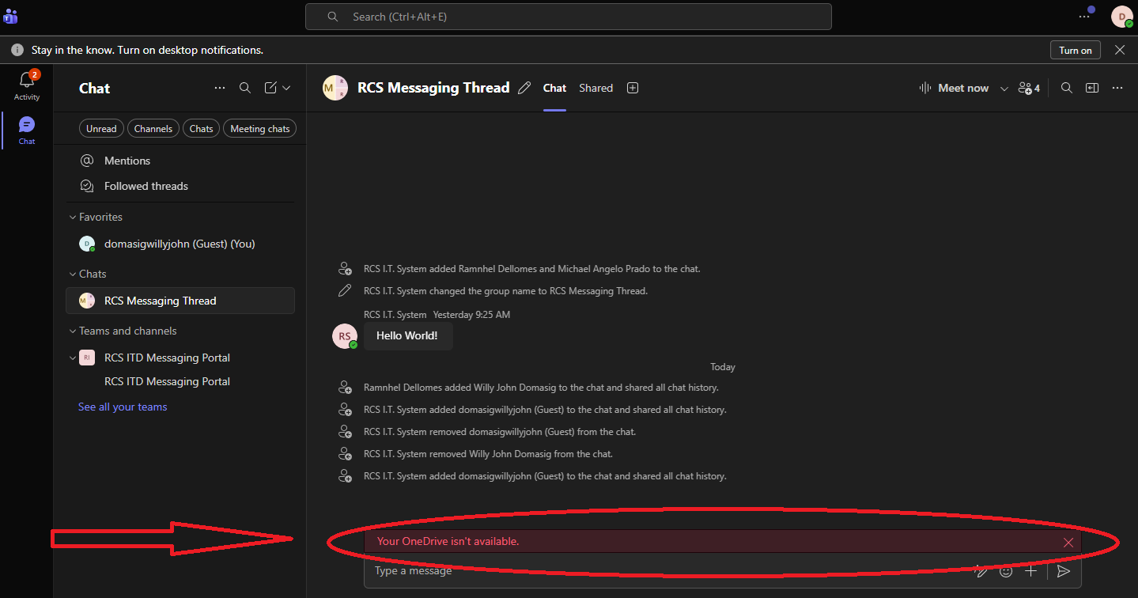Click the RS sender avatar

click(345, 335)
